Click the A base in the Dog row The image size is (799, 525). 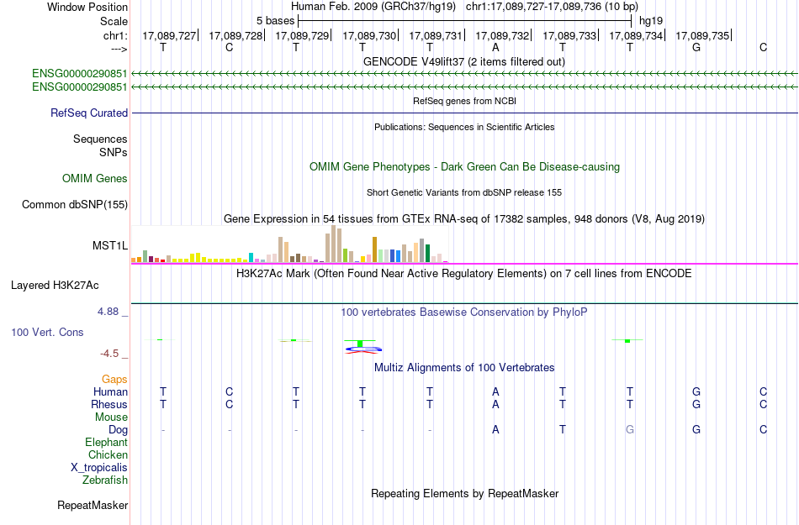(x=495, y=429)
